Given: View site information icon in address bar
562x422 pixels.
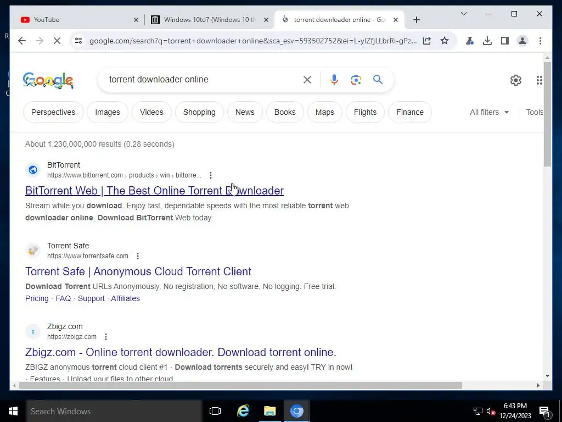Looking at the screenshot, I should (78, 41).
